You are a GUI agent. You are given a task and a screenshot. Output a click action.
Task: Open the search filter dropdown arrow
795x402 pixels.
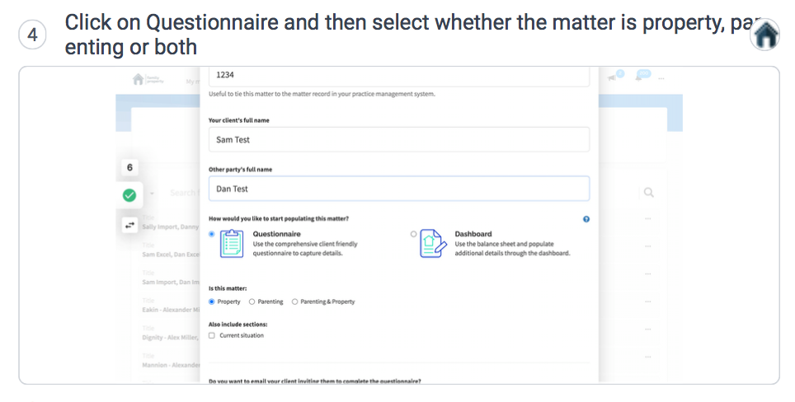[x=152, y=194]
